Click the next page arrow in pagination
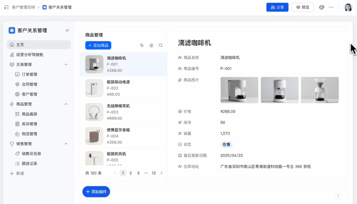This screenshot has width=357, height=204. click(x=161, y=173)
